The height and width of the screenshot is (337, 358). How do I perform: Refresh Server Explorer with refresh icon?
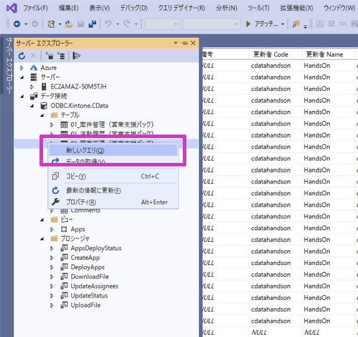click(x=22, y=55)
